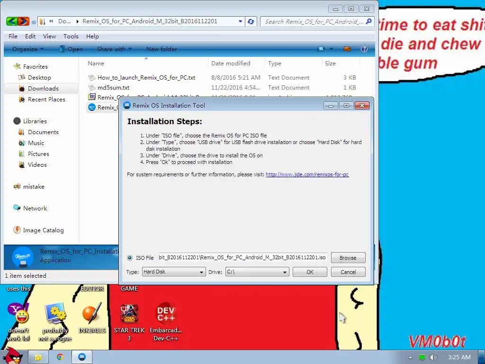Open Google Chrome from the taskbar
The width and height of the screenshot is (485, 364).
60,357
